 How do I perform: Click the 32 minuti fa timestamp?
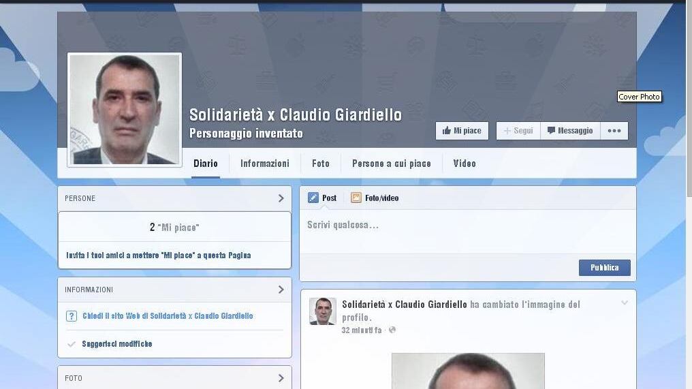[362, 330]
